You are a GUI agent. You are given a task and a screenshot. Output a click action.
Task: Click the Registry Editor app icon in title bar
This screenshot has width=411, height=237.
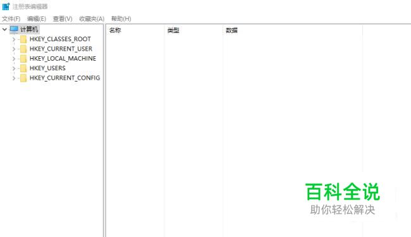tap(6, 6)
